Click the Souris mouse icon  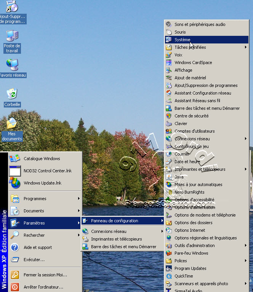point(169,32)
